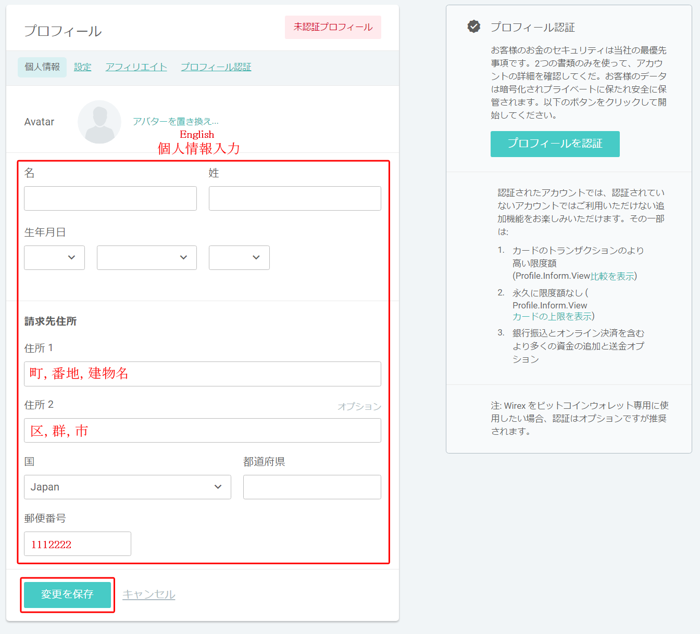Click the verified checkmark badge icon
700x634 pixels.
474,27
